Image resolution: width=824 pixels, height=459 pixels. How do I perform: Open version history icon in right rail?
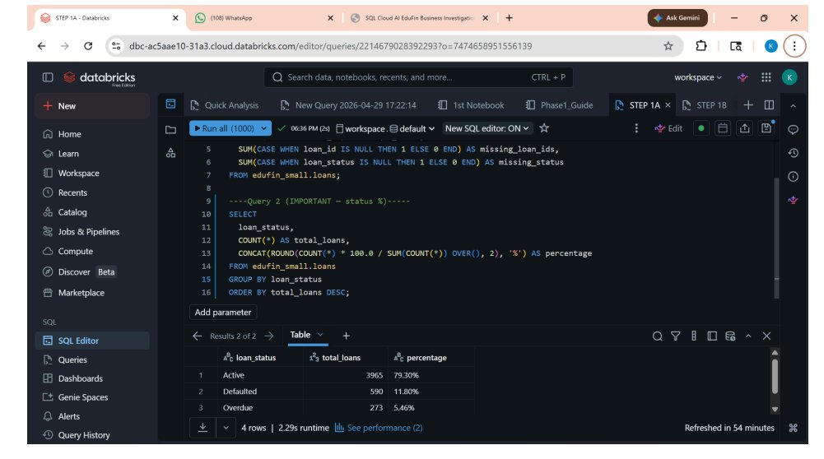point(793,153)
